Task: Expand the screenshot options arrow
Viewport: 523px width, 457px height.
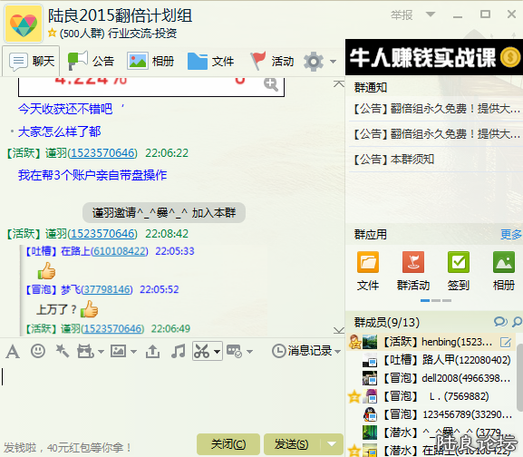Action: 218,352
